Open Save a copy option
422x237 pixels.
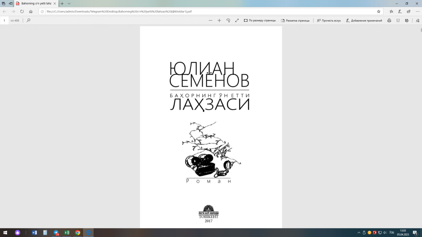coord(407,20)
